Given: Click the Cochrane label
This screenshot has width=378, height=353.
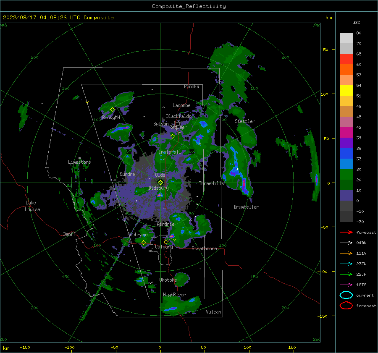Looking at the screenshot, I should click(x=137, y=235).
